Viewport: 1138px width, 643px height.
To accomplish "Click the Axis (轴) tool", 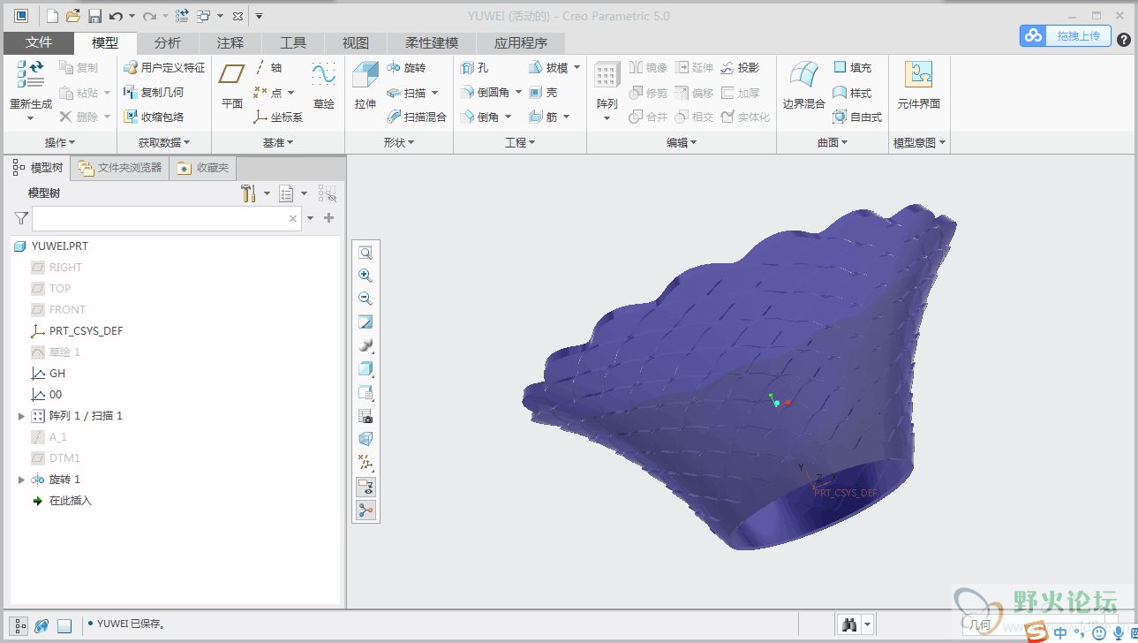I will 268,67.
